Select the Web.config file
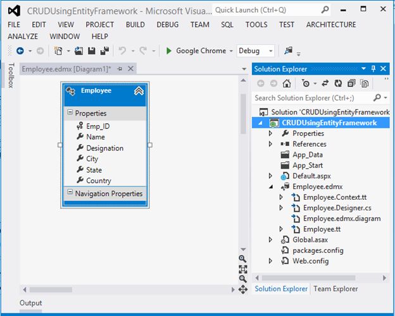395x316 pixels. click(311, 261)
